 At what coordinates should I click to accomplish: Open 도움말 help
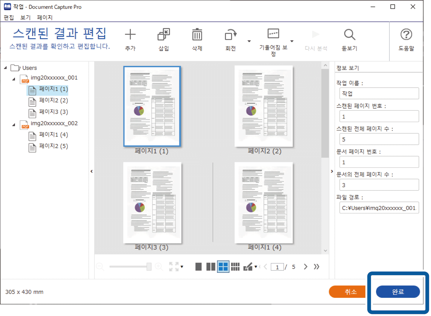406,35
